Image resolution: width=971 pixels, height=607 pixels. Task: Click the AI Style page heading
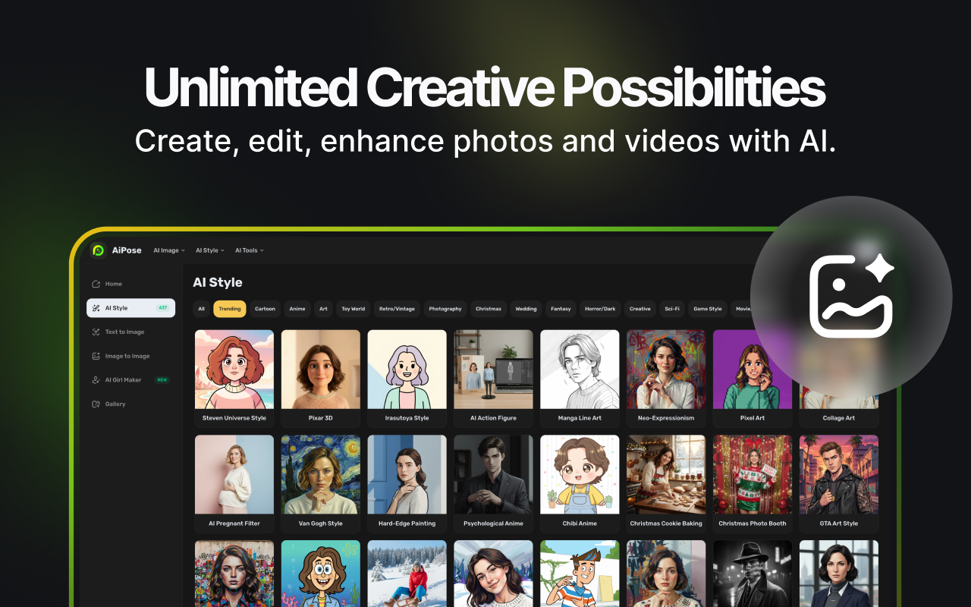click(x=218, y=282)
